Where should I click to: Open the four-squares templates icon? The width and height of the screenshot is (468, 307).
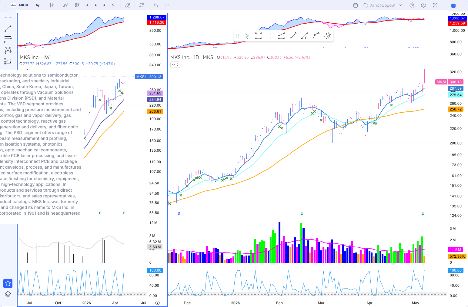(x=77, y=5)
